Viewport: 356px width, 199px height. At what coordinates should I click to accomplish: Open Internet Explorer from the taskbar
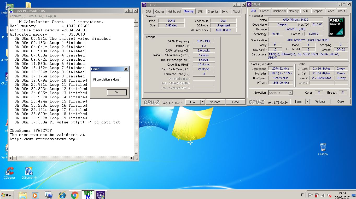click(62, 195)
